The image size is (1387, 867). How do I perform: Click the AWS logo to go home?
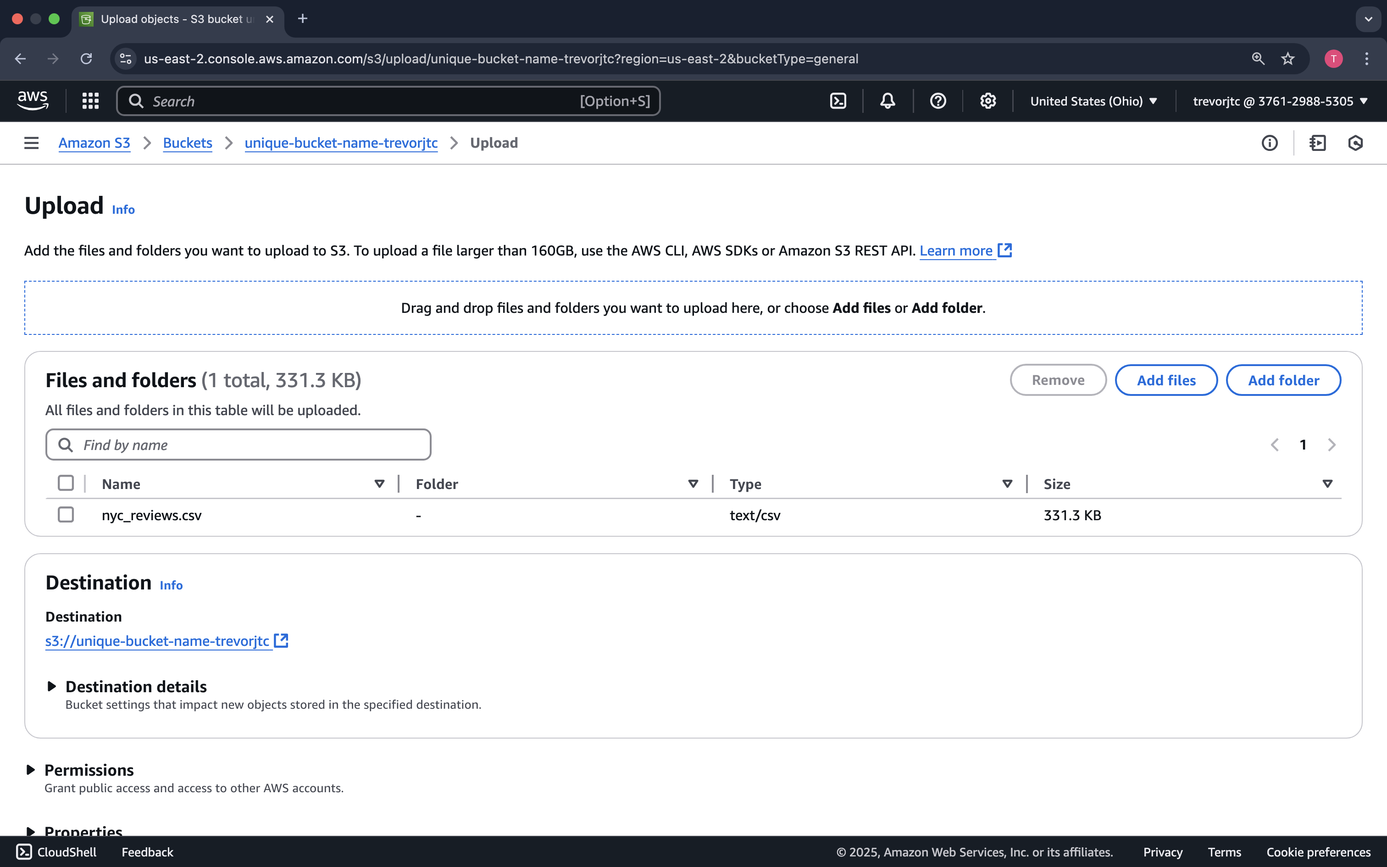point(33,100)
